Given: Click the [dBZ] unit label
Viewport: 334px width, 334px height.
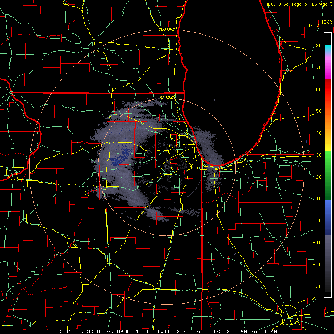Looking at the screenshot, I should [315, 26].
